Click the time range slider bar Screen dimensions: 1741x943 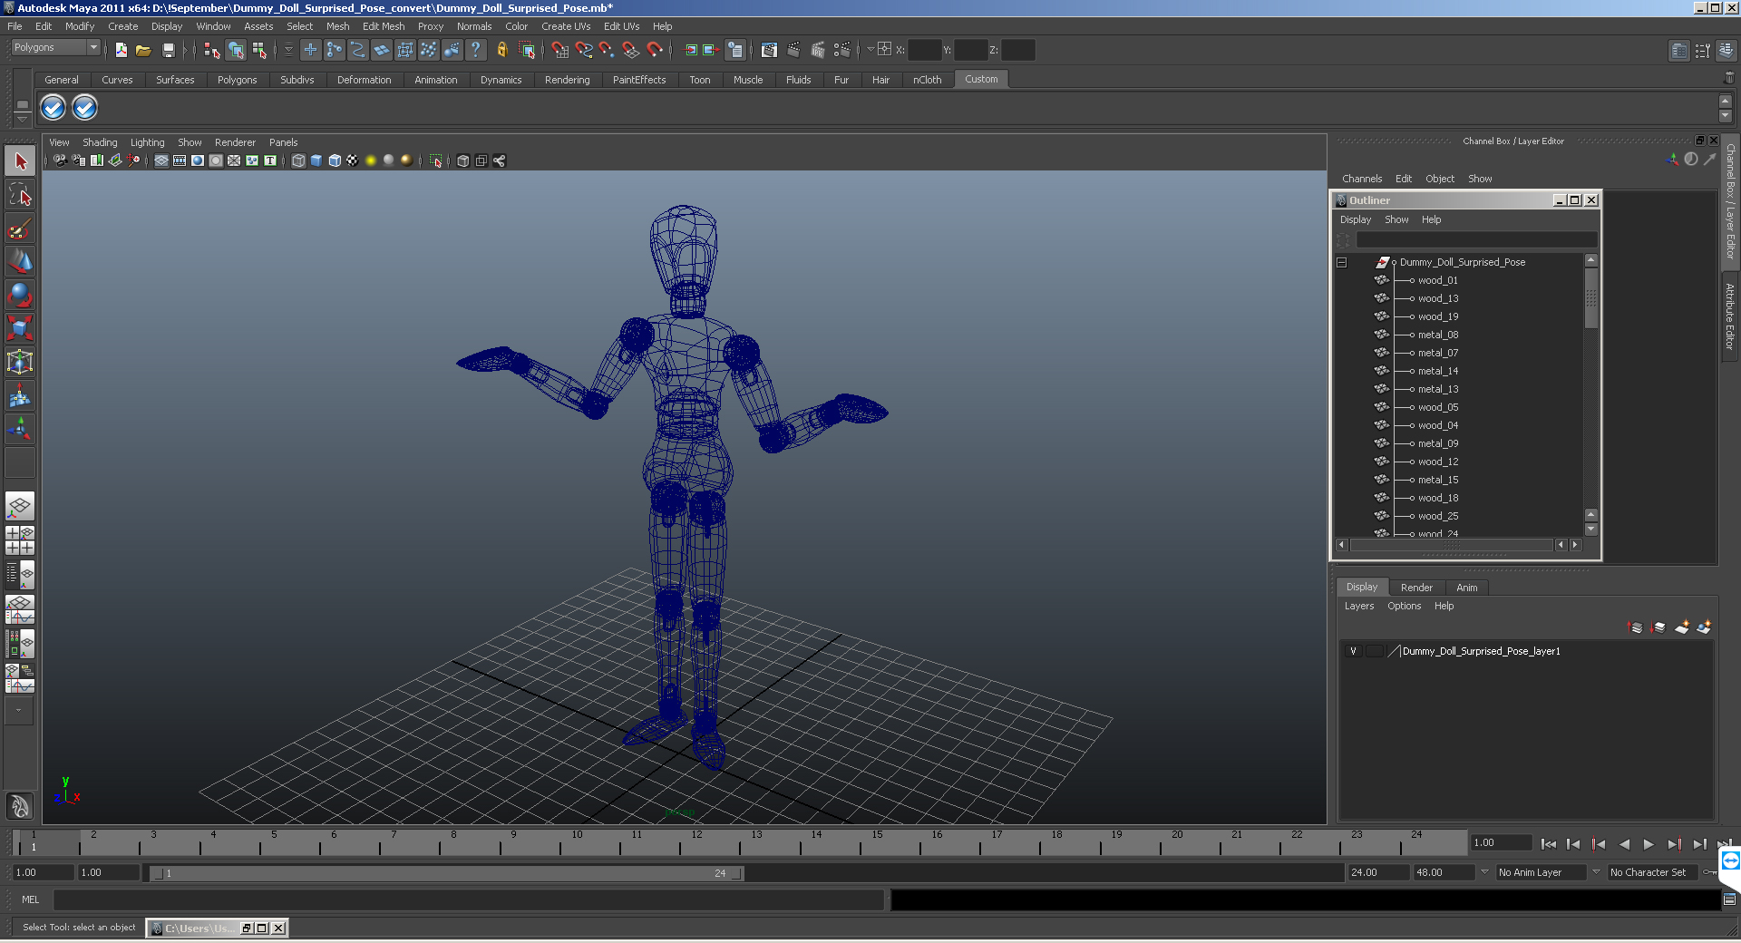tap(446, 873)
